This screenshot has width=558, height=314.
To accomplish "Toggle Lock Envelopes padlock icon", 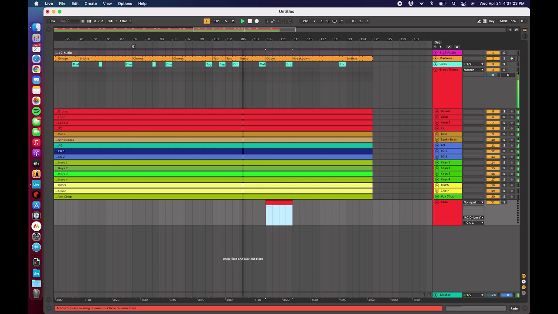I will (457, 47).
